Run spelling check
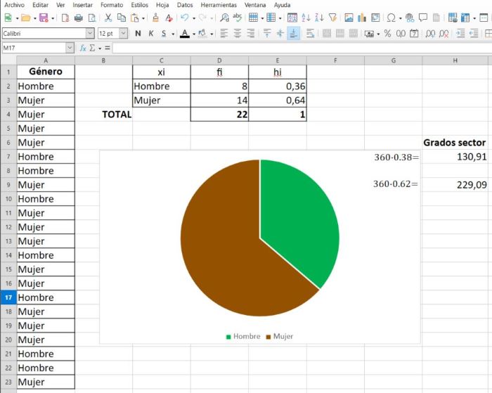The width and height of the screenshot is (492, 393). click(238, 18)
